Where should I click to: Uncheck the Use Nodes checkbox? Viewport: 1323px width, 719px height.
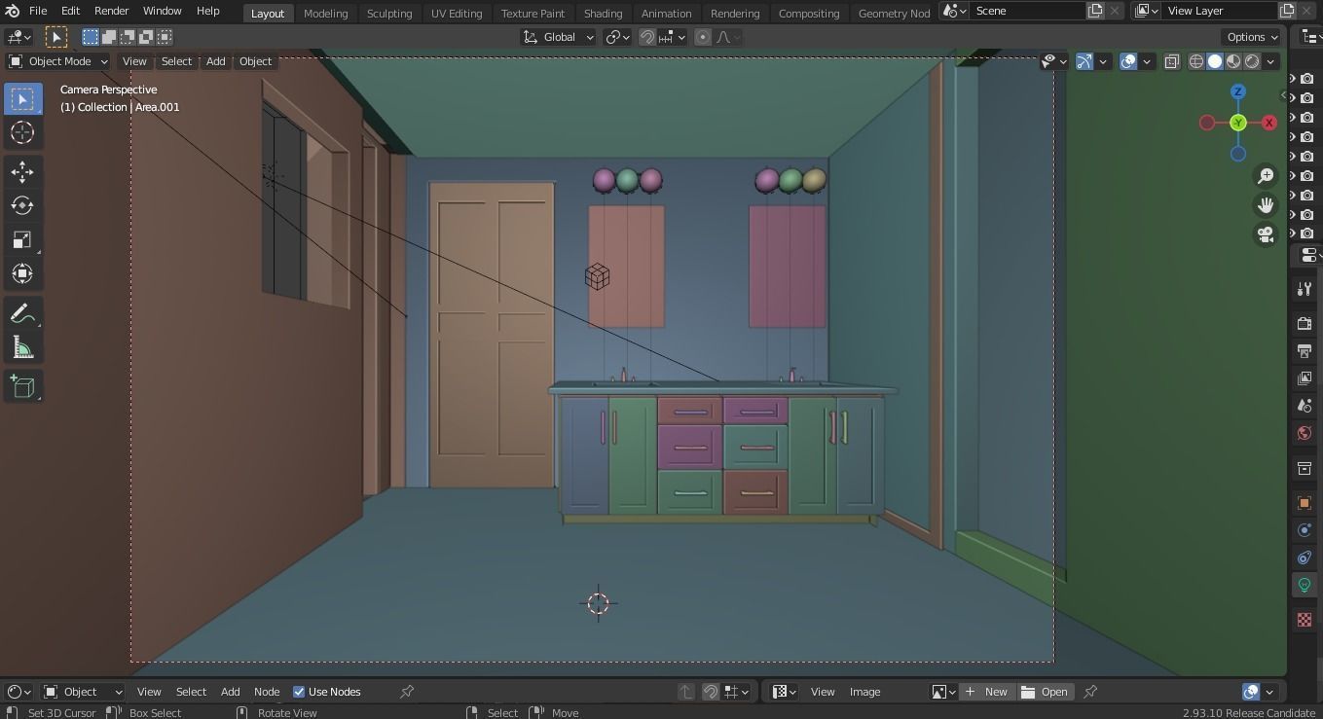pos(299,692)
